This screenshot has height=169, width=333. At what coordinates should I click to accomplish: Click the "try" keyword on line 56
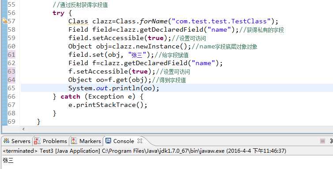(x=58, y=13)
